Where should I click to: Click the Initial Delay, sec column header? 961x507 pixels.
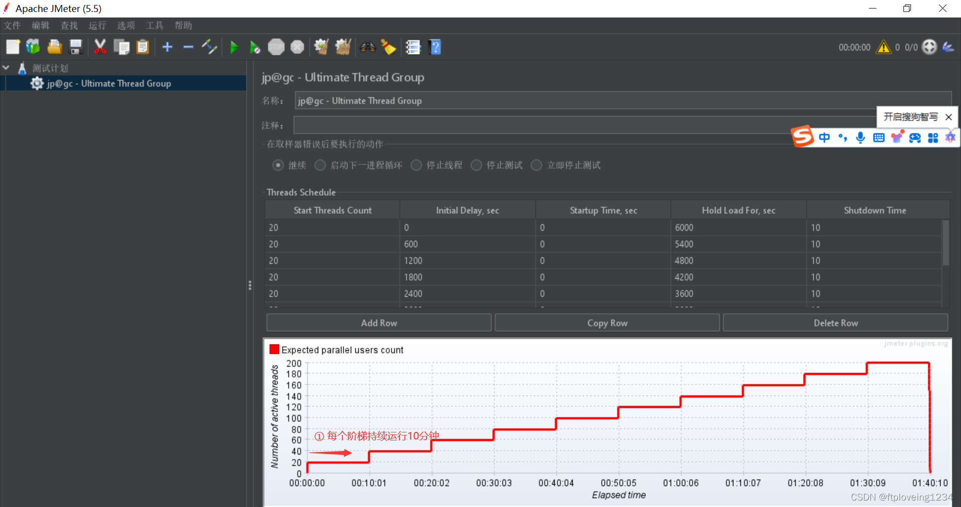point(467,210)
